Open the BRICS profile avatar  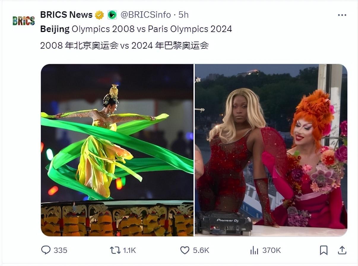click(x=24, y=21)
